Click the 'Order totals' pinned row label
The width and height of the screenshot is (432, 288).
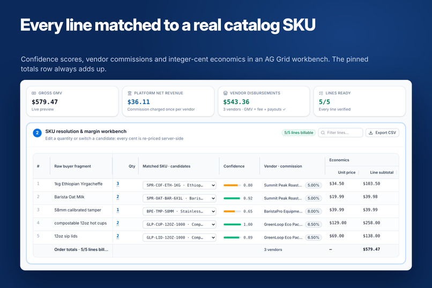pos(81,249)
